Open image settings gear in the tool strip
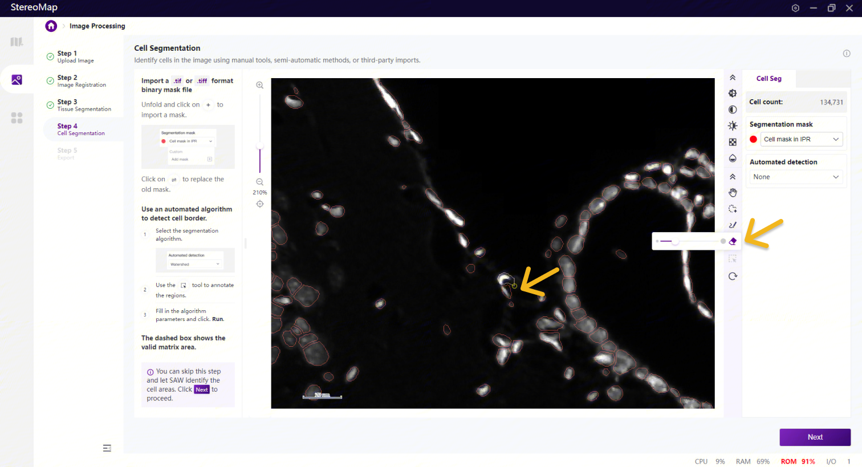This screenshot has height=467, width=862. coord(733,94)
